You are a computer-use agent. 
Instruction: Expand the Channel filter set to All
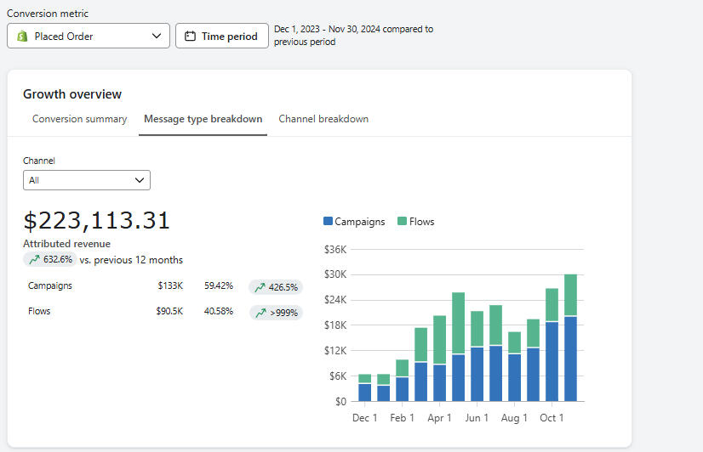point(86,180)
